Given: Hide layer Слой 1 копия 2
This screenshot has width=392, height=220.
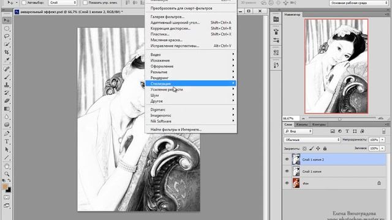Looking at the screenshot, I should (x=287, y=159).
